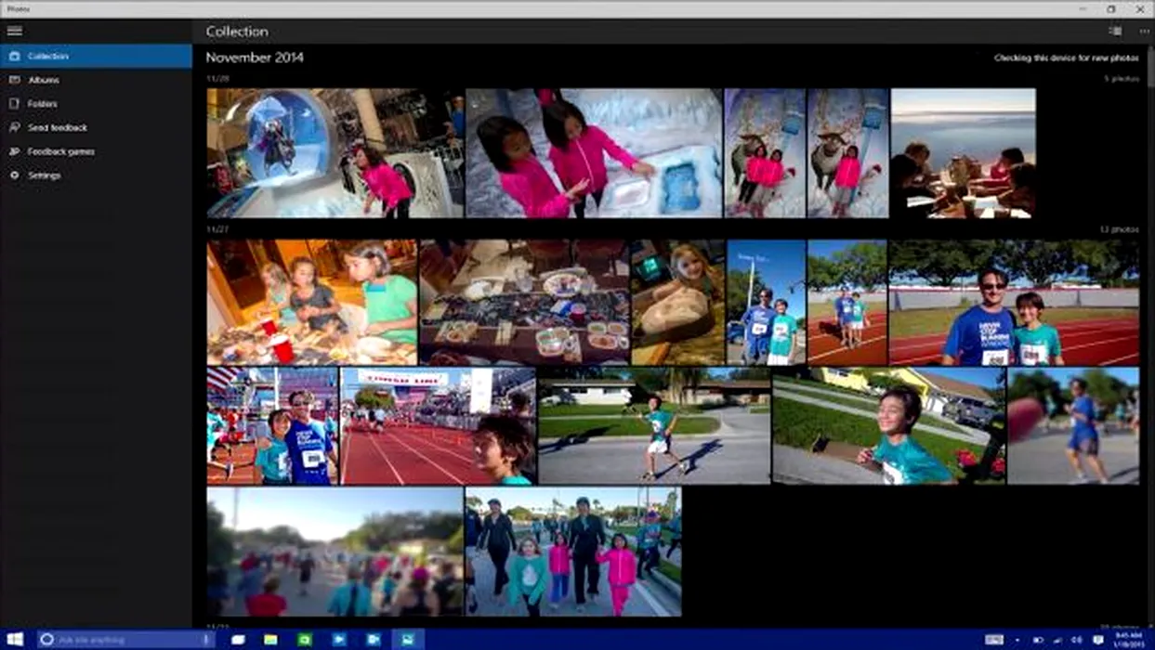Open File Explorer from the taskbar
The height and width of the screenshot is (650, 1155).
270,640
